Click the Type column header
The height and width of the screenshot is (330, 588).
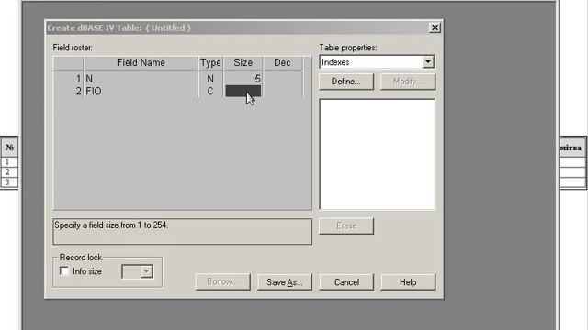click(210, 63)
